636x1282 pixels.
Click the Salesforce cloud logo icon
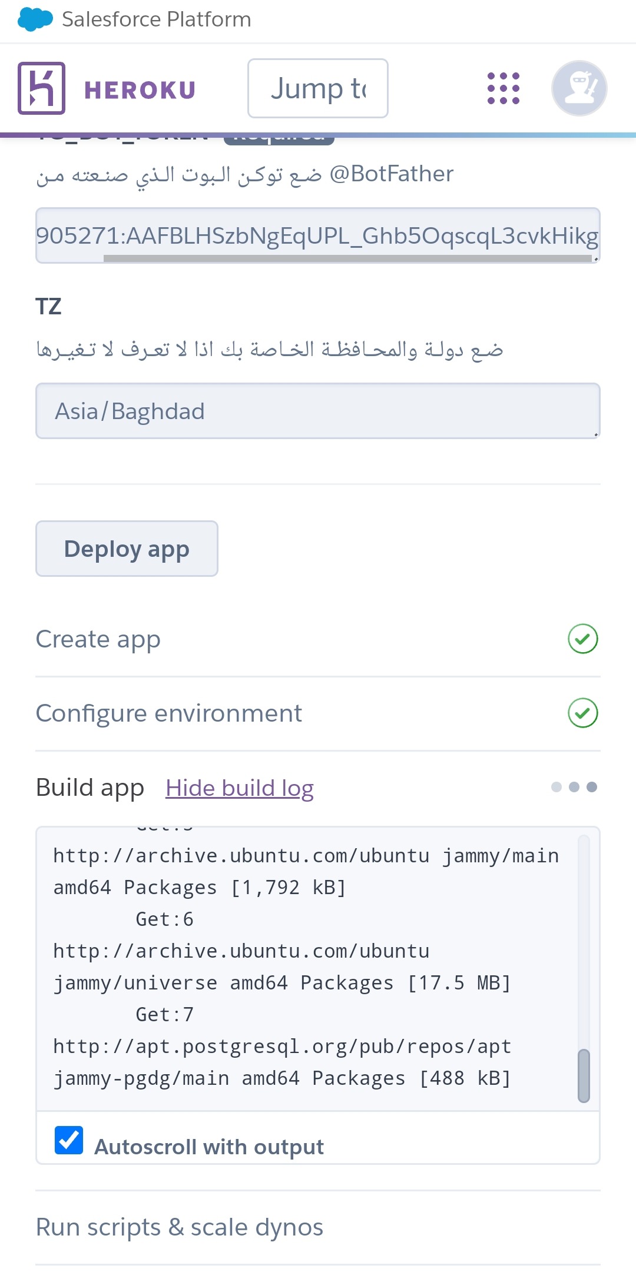tap(35, 19)
